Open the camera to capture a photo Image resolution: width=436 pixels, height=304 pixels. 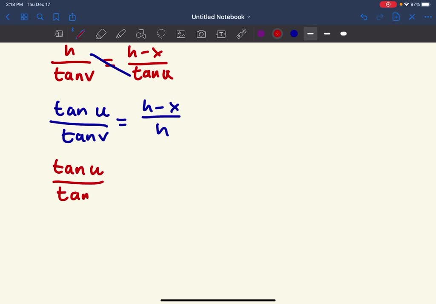coord(201,34)
